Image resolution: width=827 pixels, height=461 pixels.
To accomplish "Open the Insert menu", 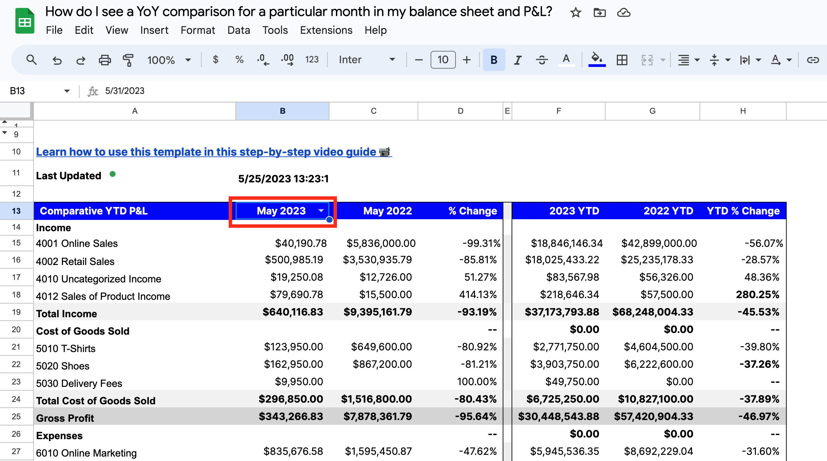I will [x=154, y=30].
